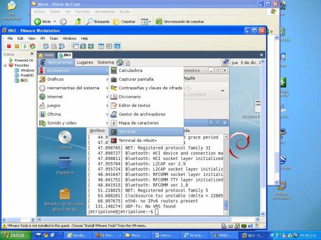Click the VMware snapshot manager icon

(x=61, y=46)
